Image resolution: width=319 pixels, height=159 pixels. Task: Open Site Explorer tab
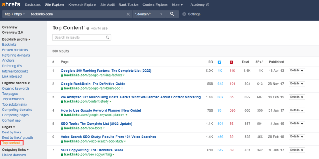[55, 5]
